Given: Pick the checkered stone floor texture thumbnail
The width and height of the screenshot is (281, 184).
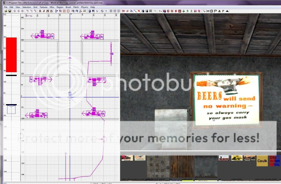Looking at the screenshot, I should click(x=158, y=166).
